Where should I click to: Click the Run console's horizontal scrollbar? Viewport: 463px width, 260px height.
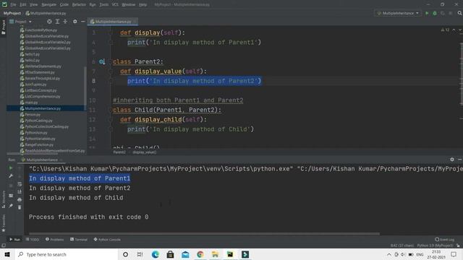point(203,234)
